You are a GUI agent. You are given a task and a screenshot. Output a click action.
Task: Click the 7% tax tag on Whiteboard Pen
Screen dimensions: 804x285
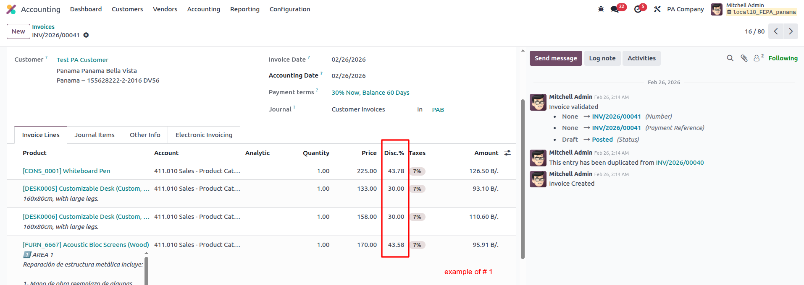(417, 171)
